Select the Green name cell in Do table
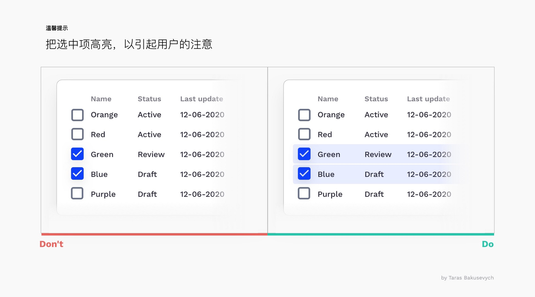Viewport: 535px width, 297px height. click(329, 154)
